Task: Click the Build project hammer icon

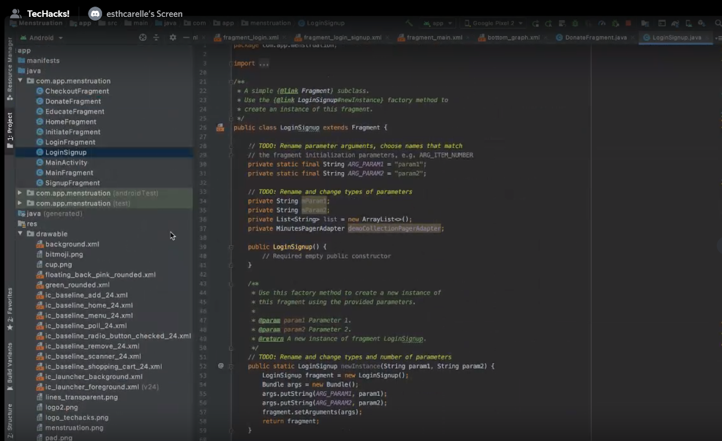Action: pyautogui.click(x=409, y=23)
